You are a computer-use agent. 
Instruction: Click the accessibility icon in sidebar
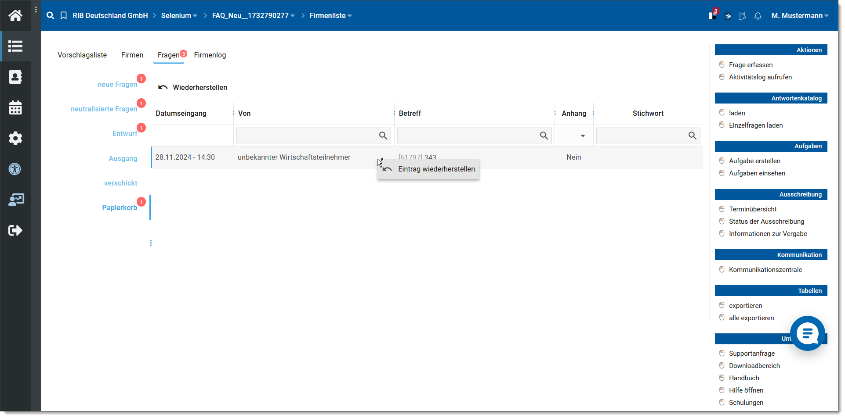[x=15, y=169]
